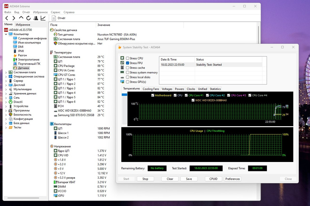Click the Значение column header

[139, 25]
